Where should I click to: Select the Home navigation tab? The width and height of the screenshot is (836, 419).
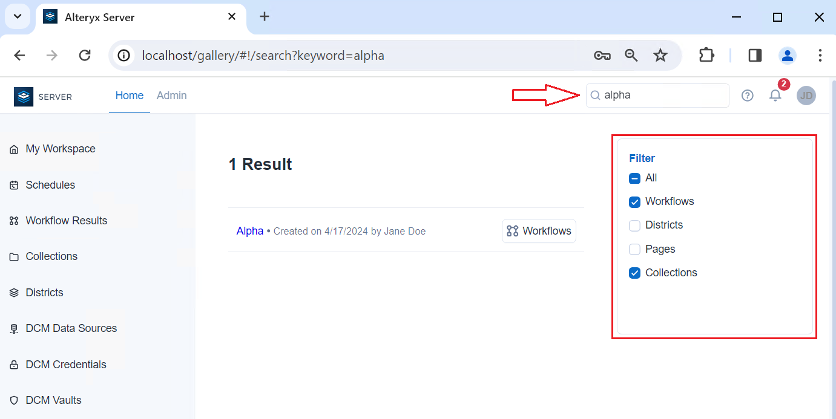(129, 96)
